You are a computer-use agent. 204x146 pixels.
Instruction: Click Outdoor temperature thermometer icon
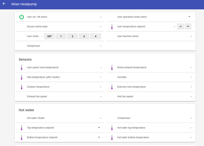22,87
